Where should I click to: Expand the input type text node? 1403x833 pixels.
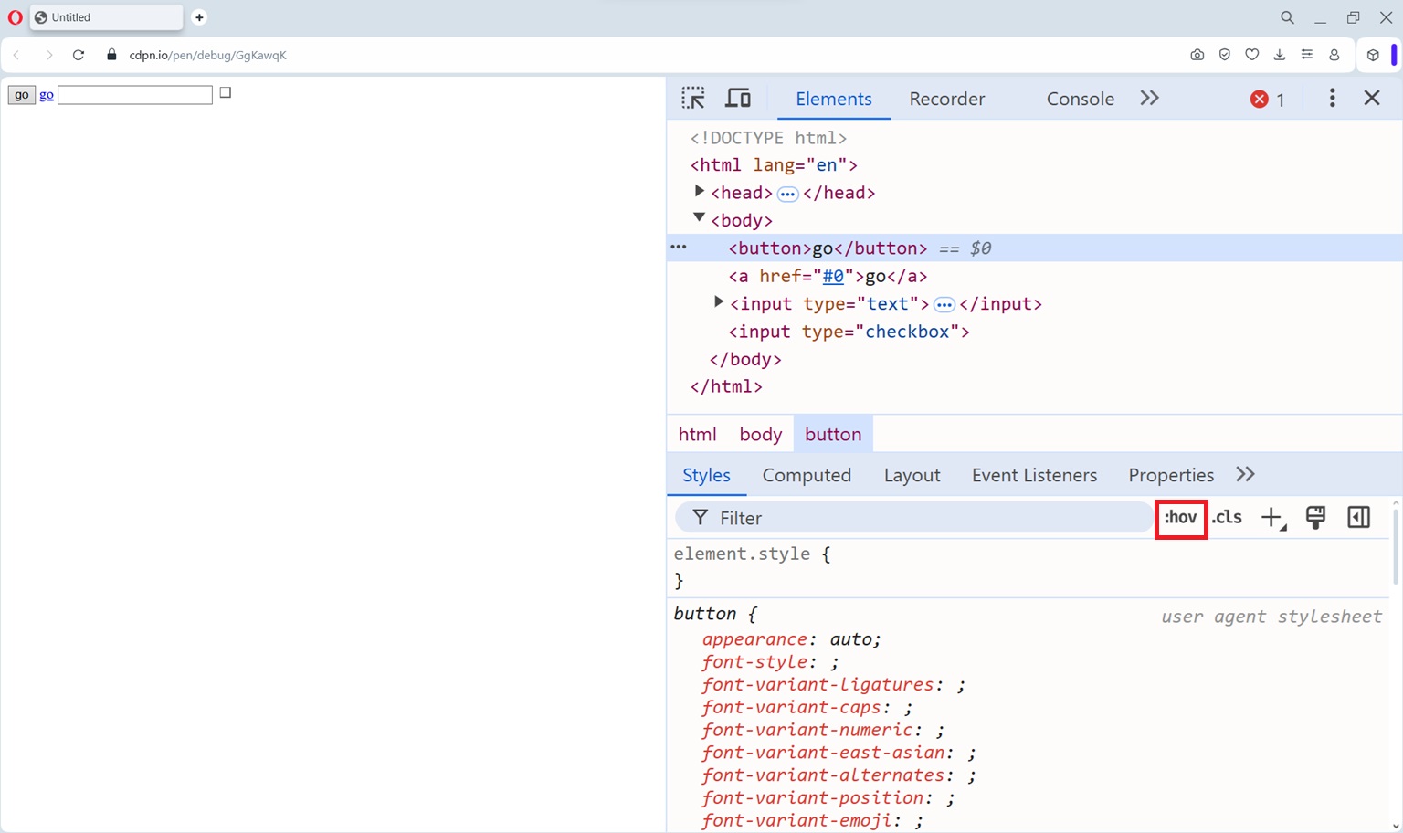[719, 302]
